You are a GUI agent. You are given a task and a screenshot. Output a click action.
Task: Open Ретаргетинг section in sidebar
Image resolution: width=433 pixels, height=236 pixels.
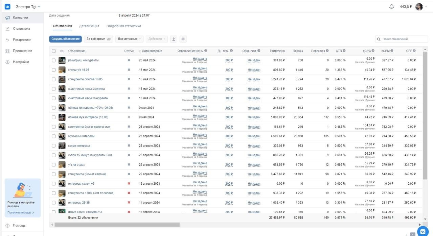(x=22, y=40)
